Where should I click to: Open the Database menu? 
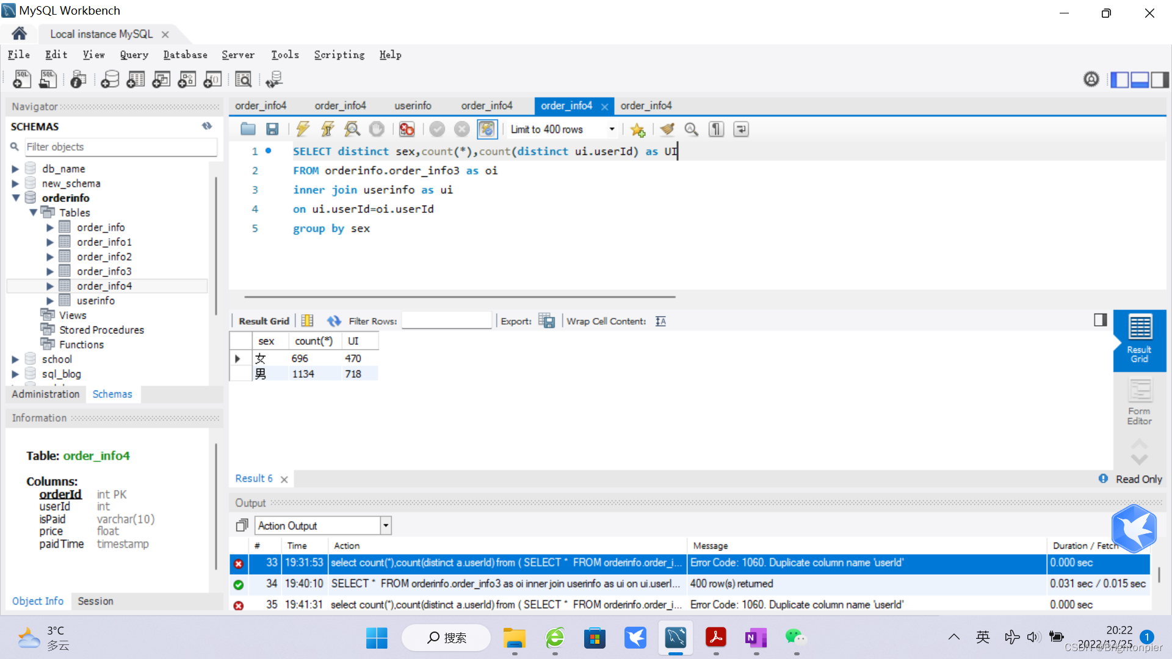[x=185, y=55]
